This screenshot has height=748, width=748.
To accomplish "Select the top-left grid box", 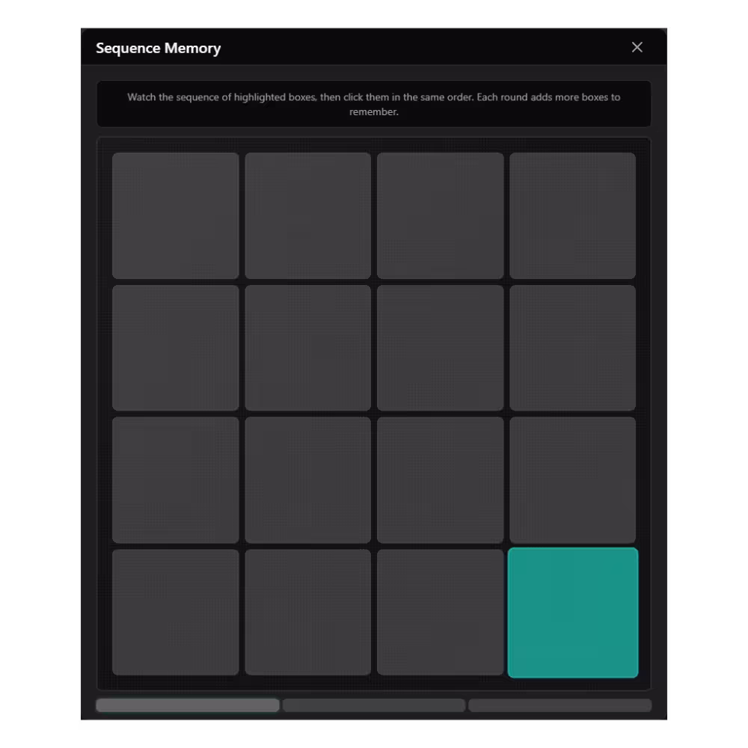I will (x=175, y=215).
